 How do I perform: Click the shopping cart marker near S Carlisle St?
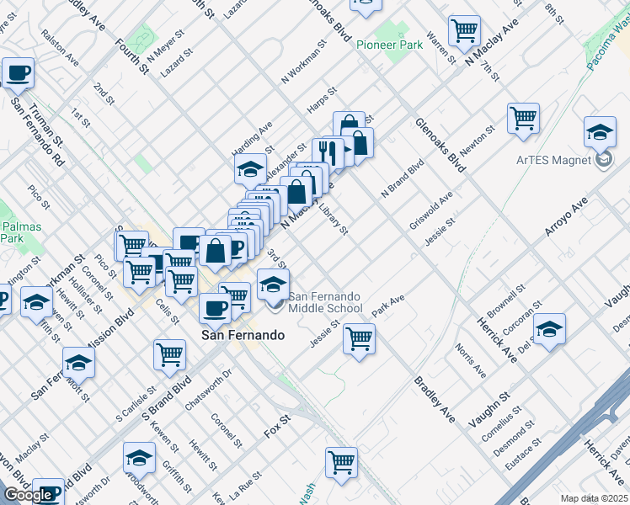[170, 355]
